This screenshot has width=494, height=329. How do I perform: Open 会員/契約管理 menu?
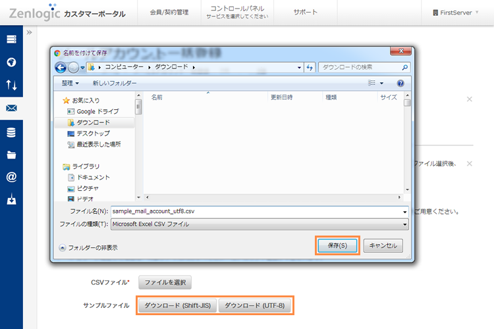(169, 13)
